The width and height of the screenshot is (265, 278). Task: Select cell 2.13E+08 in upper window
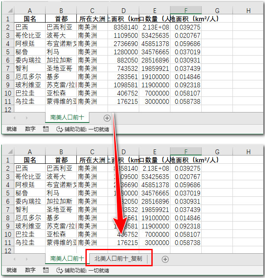(155, 27)
